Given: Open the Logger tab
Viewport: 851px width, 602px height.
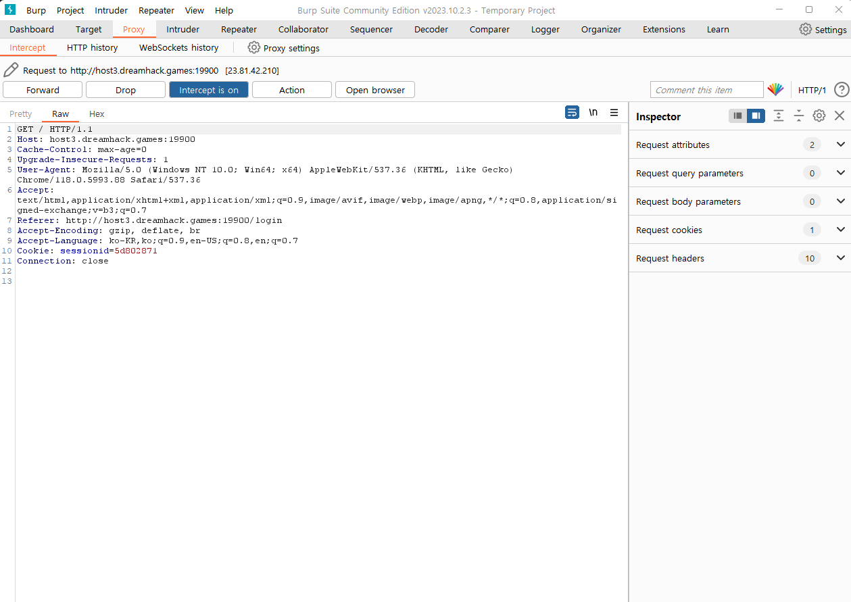Looking at the screenshot, I should (x=545, y=29).
